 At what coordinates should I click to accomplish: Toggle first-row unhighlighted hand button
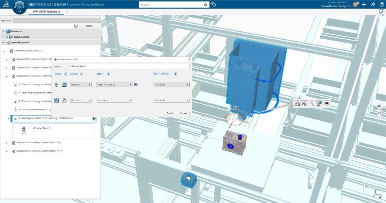coord(57,85)
